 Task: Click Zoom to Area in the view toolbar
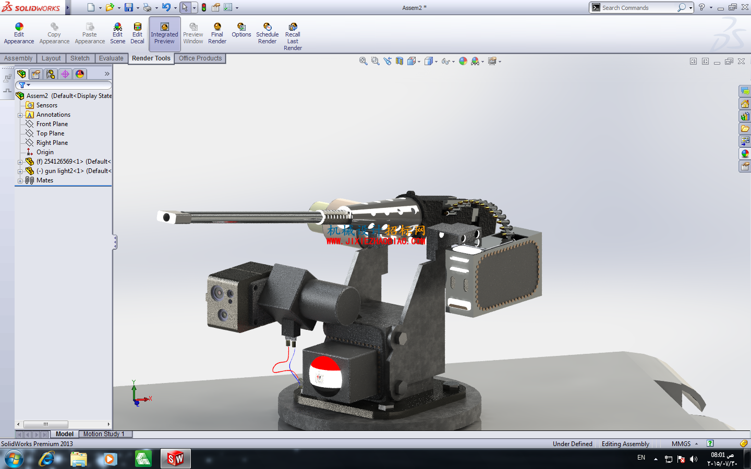click(x=375, y=61)
